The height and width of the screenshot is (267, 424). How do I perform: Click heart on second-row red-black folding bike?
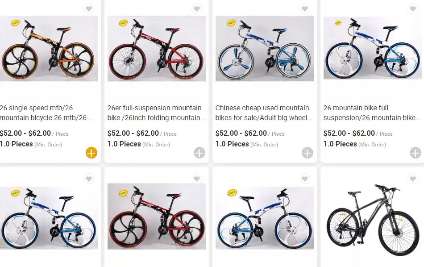(x=197, y=179)
